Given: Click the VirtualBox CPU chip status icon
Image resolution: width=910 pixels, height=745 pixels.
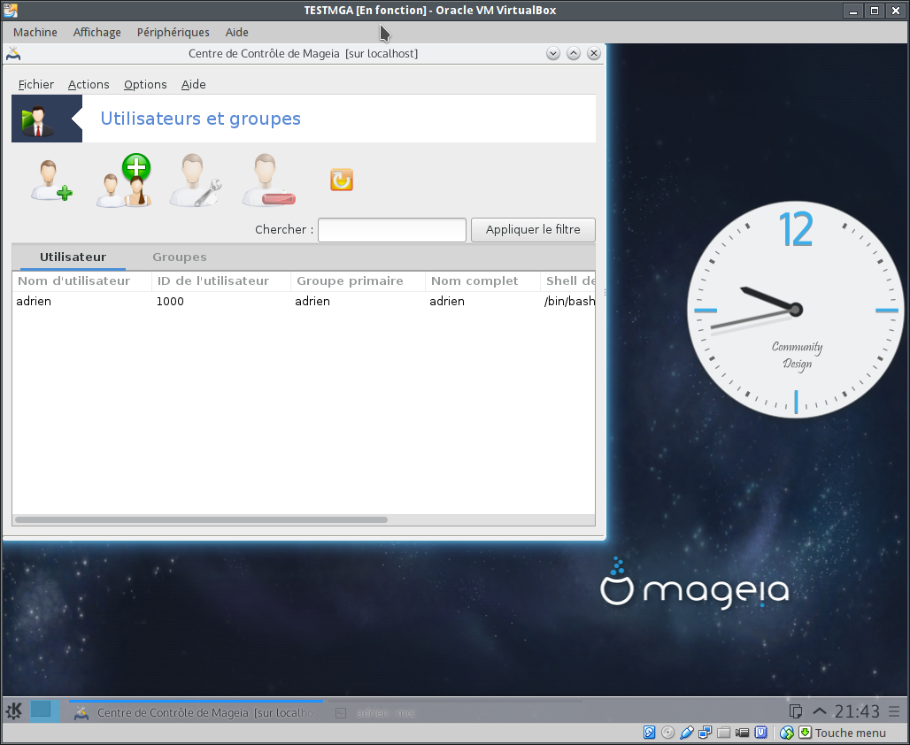Looking at the screenshot, I should [x=761, y=733].
